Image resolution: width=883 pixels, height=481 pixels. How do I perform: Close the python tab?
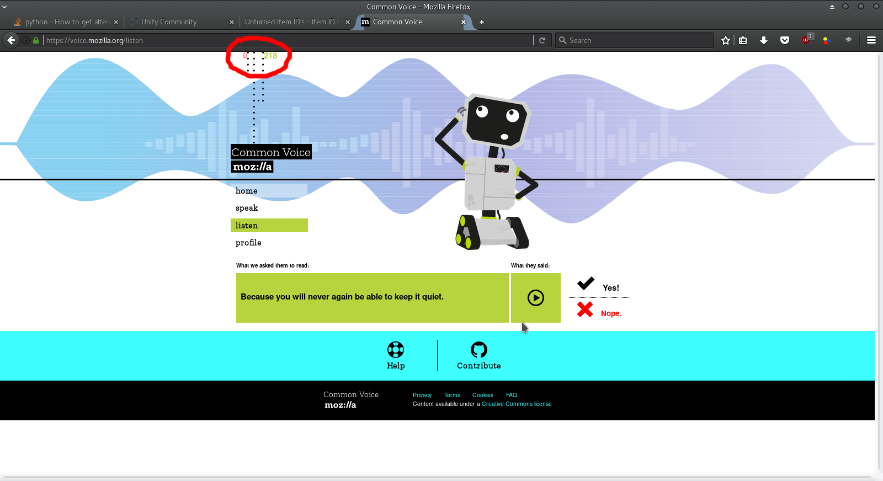(116, 22)
